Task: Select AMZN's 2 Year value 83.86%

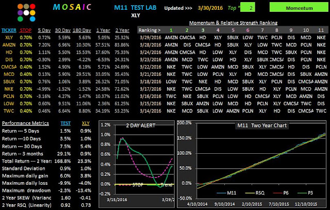Action: (x=122, y=45)
